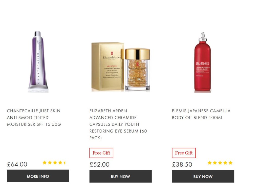Open the Chantecaille tinted moisturiser tube image

38,61
